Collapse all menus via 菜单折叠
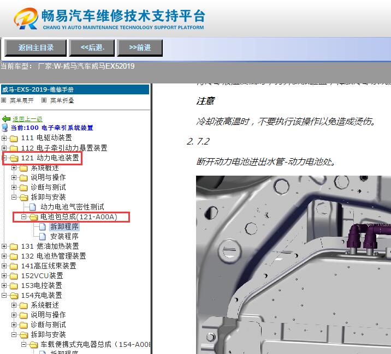 (x=62, y=100)
